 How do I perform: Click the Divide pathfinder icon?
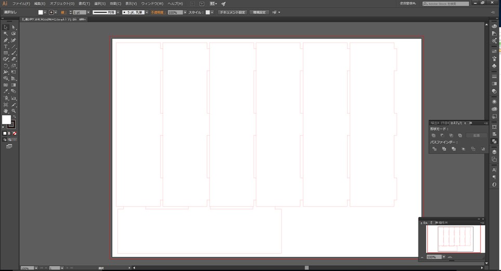[434, 149]
